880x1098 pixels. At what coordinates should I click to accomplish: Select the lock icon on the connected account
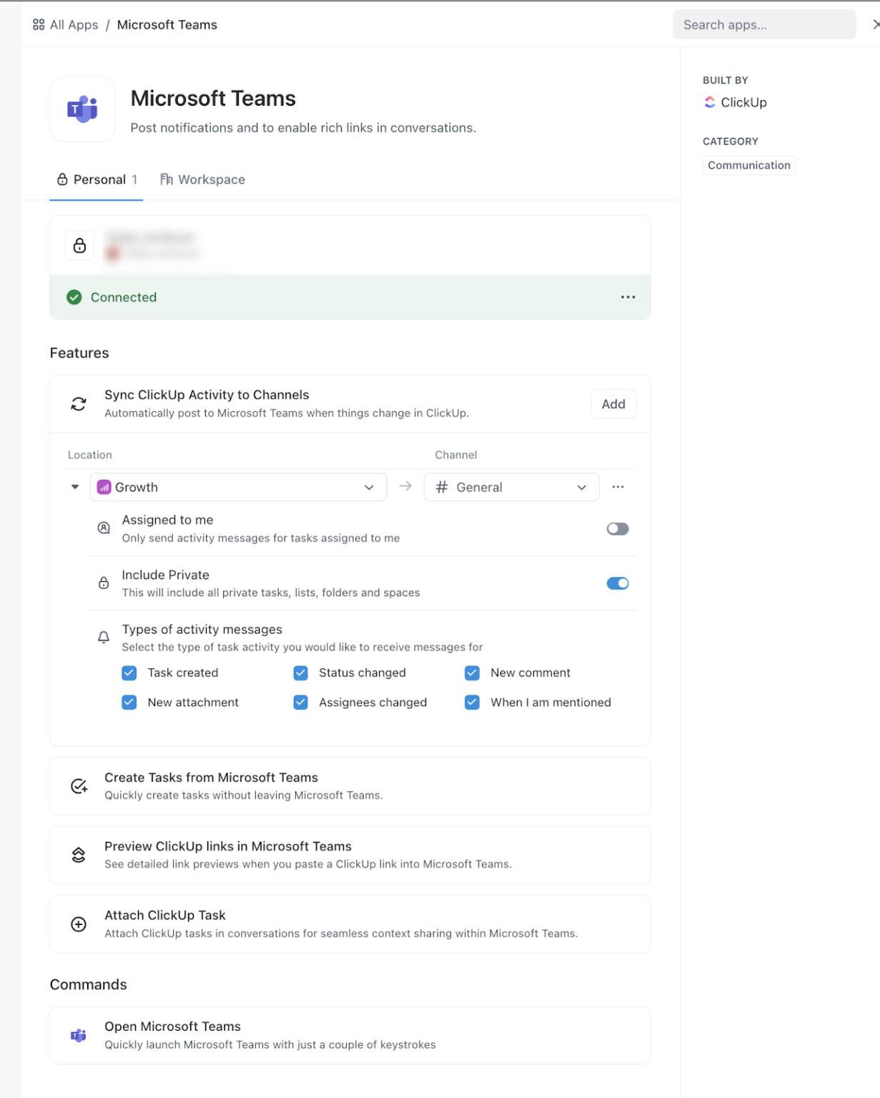click(x=79, y=245)
